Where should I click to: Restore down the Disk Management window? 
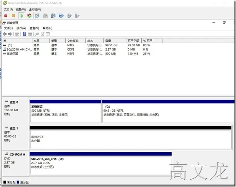click(x=224, y=22)
